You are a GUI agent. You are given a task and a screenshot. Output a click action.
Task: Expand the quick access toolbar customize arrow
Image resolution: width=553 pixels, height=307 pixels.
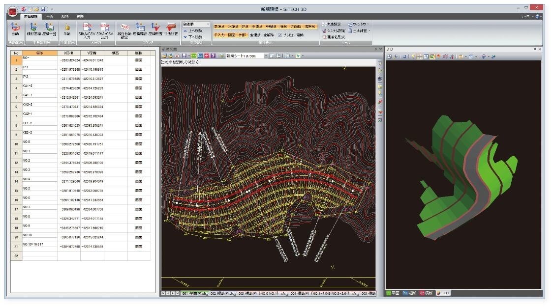pos(52,9)
